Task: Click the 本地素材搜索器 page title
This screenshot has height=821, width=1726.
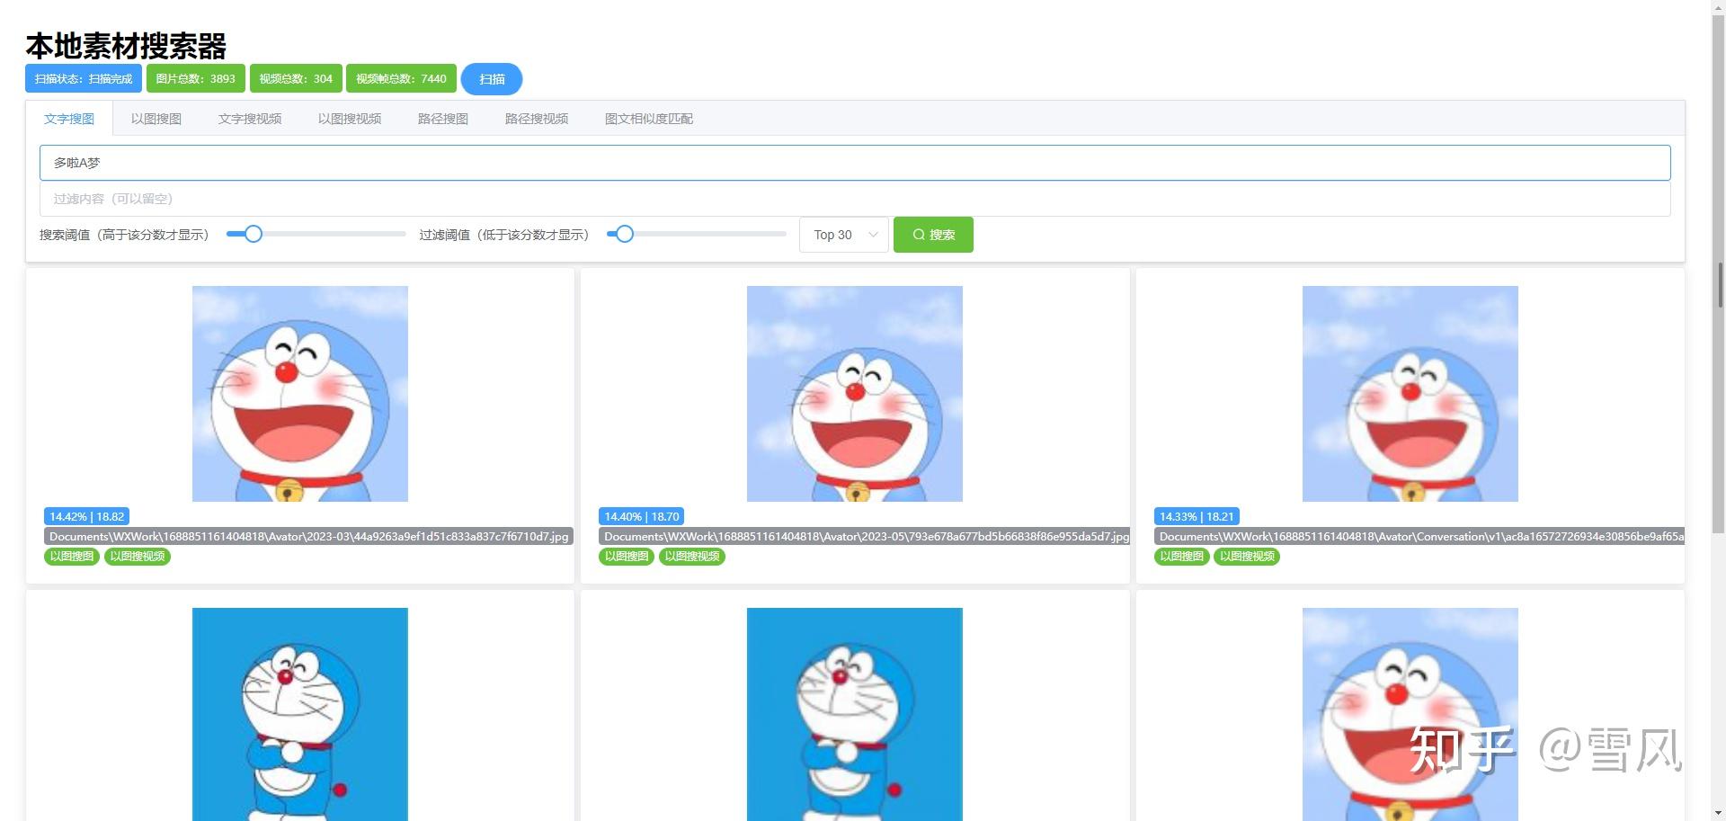Action: [126, 45]
